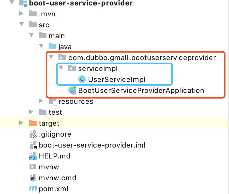Image resolution: width=229 pixels, height=194 pixels.
Task: Click the boot-user-service-provider module icon
Action: pyautogui.click(x=23, y=4)
